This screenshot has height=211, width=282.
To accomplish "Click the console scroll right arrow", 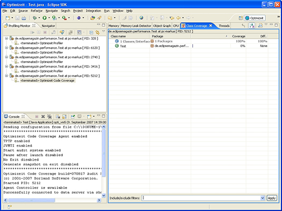I will [x=99, y=200].
